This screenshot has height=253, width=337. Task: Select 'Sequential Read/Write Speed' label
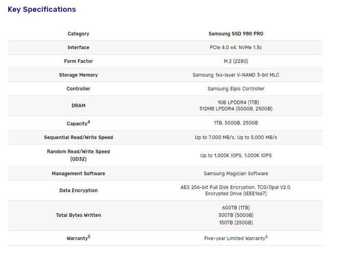pyautogui.click(x=79, y=137)
